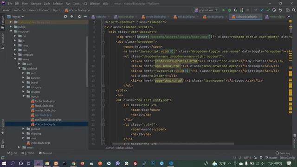Switch to create.blade.php editor tab
The height and width of the screenshot is (167, 297).
point(155,17)
